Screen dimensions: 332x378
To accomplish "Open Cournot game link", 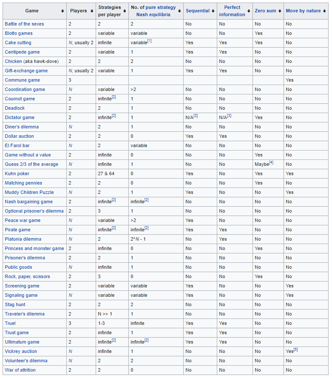I will pos(20,99).
